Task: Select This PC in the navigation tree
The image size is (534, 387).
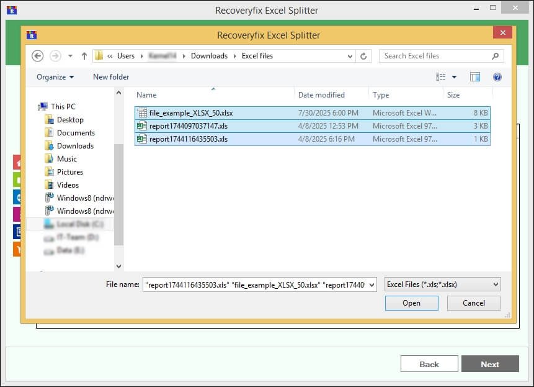Action: (63, 107)
